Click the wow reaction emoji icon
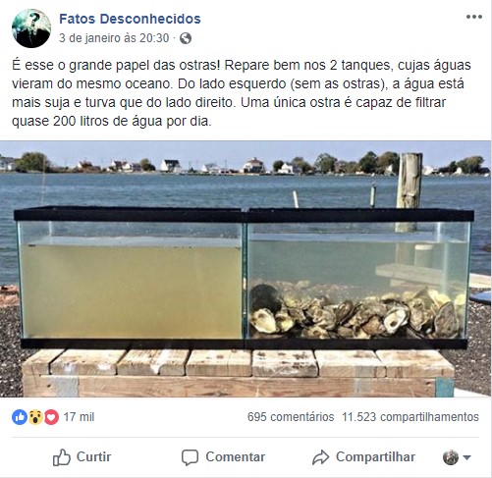 click(35, 417)
